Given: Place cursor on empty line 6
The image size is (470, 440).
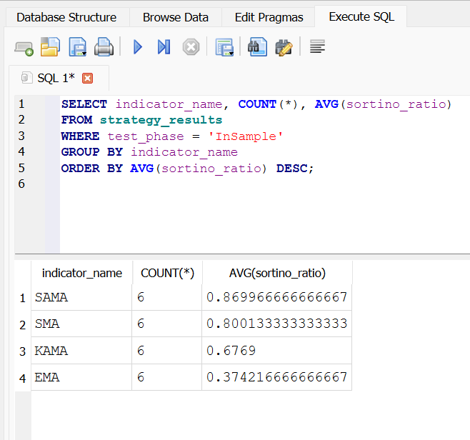Looking at the screenshot, I should pos(264,184).
